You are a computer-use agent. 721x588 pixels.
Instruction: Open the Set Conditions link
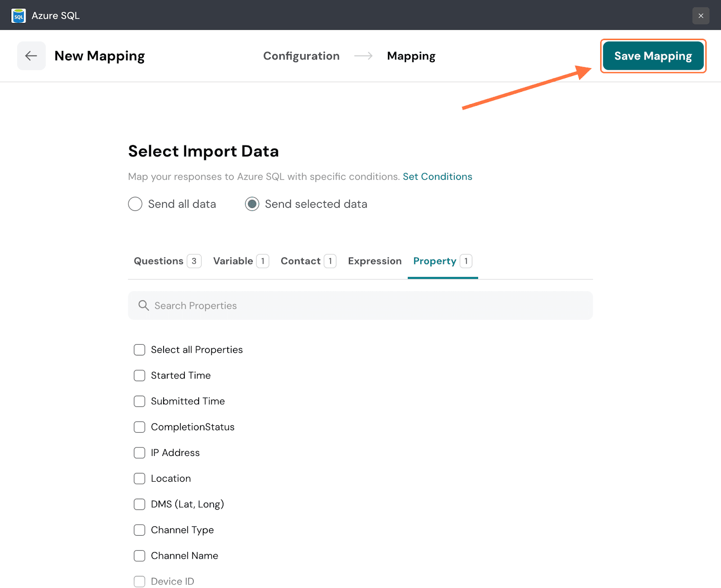pos(437,177)
